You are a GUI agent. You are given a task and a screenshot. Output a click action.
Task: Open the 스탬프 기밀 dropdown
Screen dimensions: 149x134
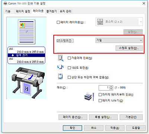(x=119, y=40)
